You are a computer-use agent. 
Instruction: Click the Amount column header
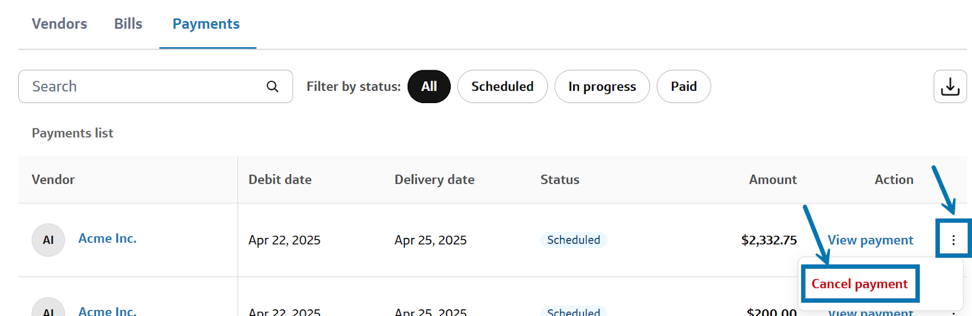tap(772, 180)
